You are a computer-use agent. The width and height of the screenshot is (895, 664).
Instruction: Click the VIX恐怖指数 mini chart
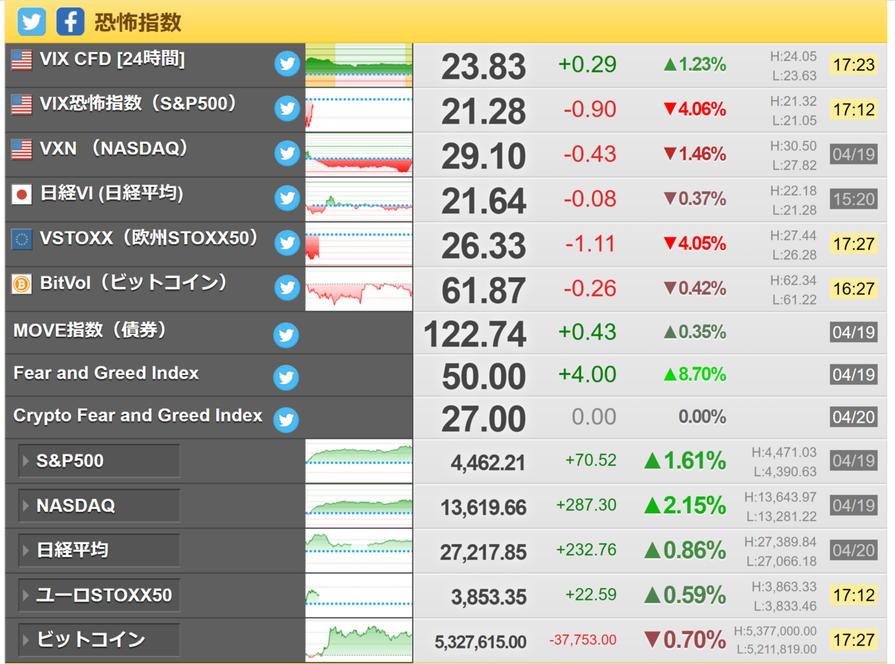[359, 110]
